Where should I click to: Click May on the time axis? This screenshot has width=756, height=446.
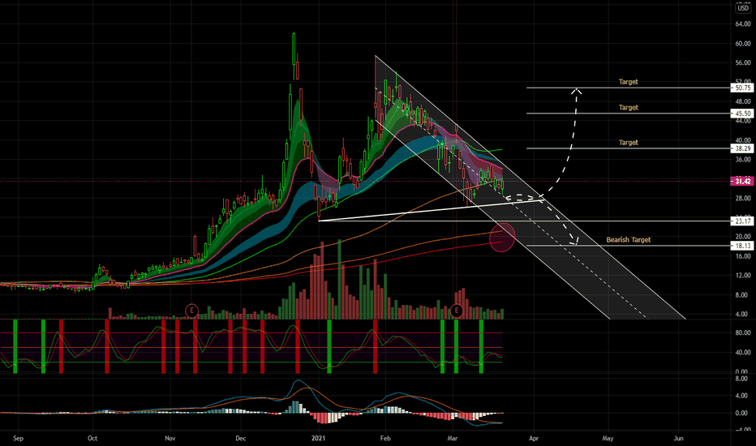pos(608,438)
